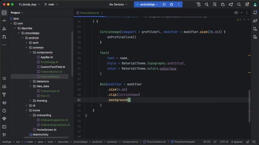Debug the androidApp configuration
This screenshot has height=145, width=259.
coord(172,4)
